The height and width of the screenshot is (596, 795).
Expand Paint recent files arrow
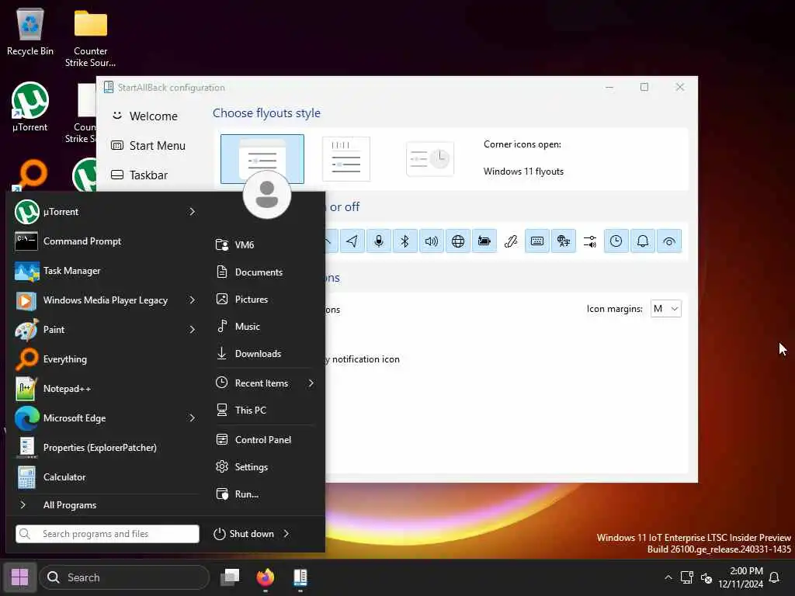(x=192, y=329)
